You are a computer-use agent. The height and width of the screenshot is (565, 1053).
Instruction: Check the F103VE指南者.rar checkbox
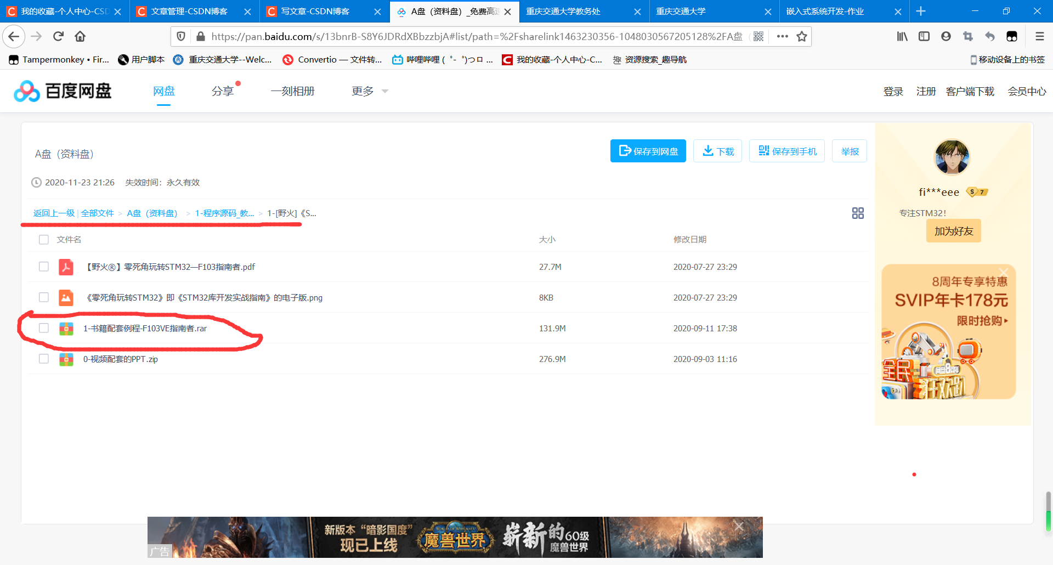point(44,328)
